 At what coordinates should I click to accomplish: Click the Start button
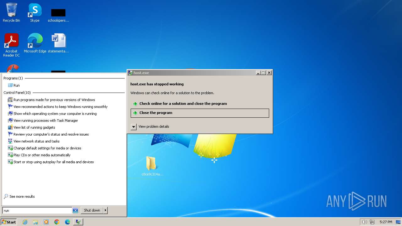(8, 222)
